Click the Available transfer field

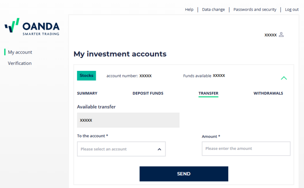coord(128,120)
